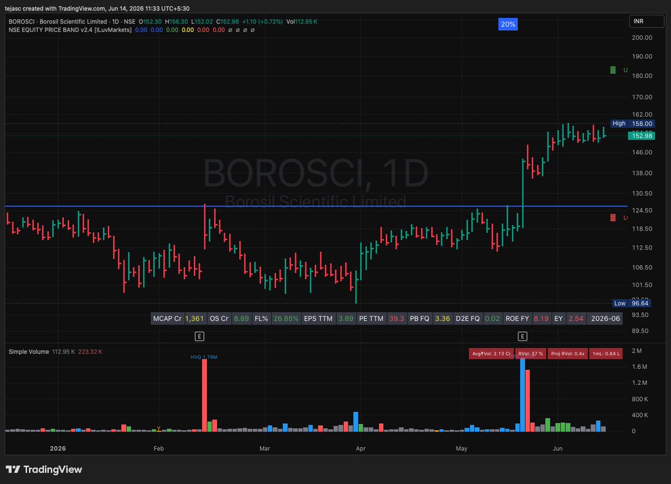
Task: Open the mid-February E earnings marker
Action: click(x=199, y=336)
